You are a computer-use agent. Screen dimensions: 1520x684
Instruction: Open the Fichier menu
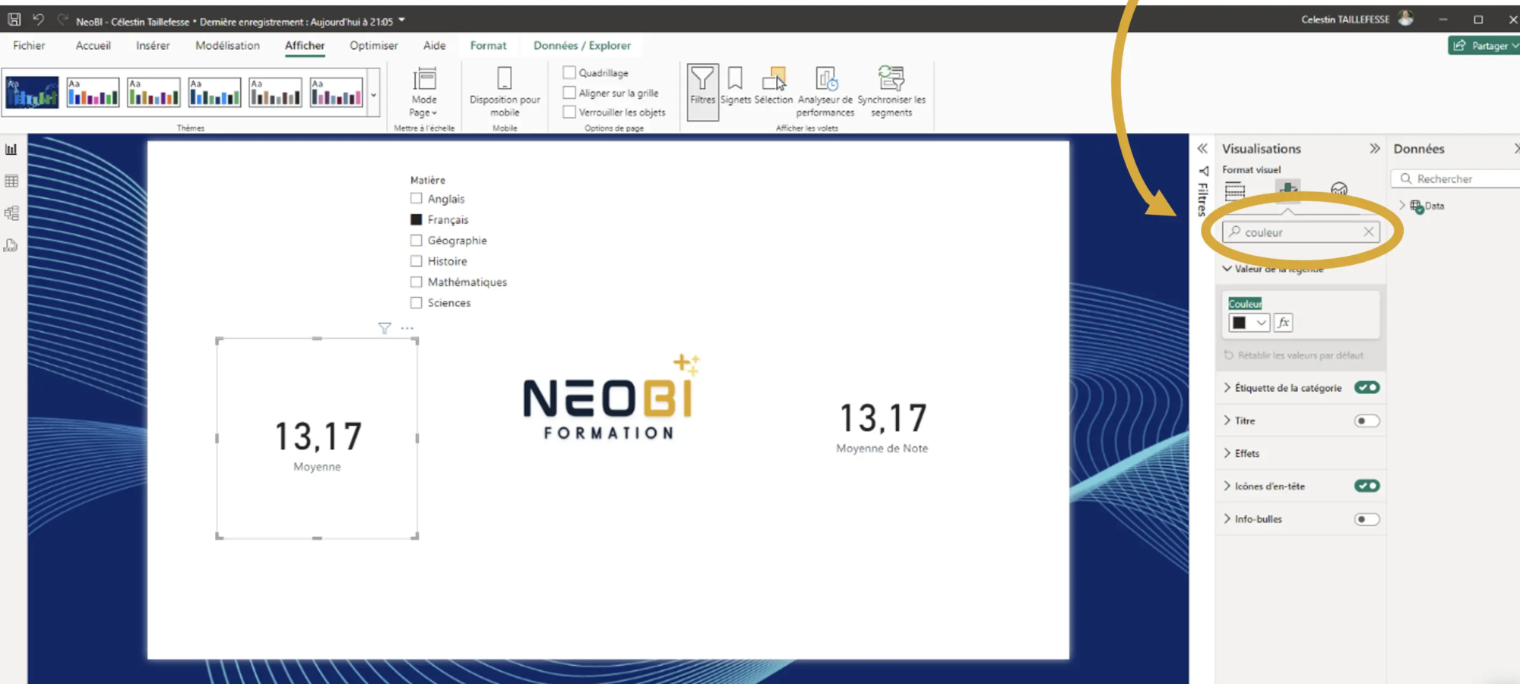[29, 46]
